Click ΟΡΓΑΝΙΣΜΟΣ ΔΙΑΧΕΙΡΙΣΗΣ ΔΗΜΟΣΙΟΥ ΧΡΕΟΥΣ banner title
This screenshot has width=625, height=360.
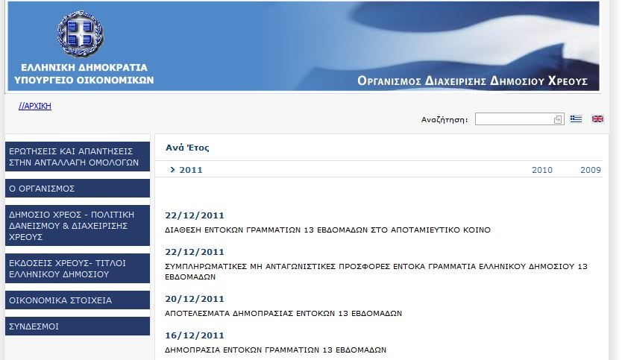[x=472, y=80]
